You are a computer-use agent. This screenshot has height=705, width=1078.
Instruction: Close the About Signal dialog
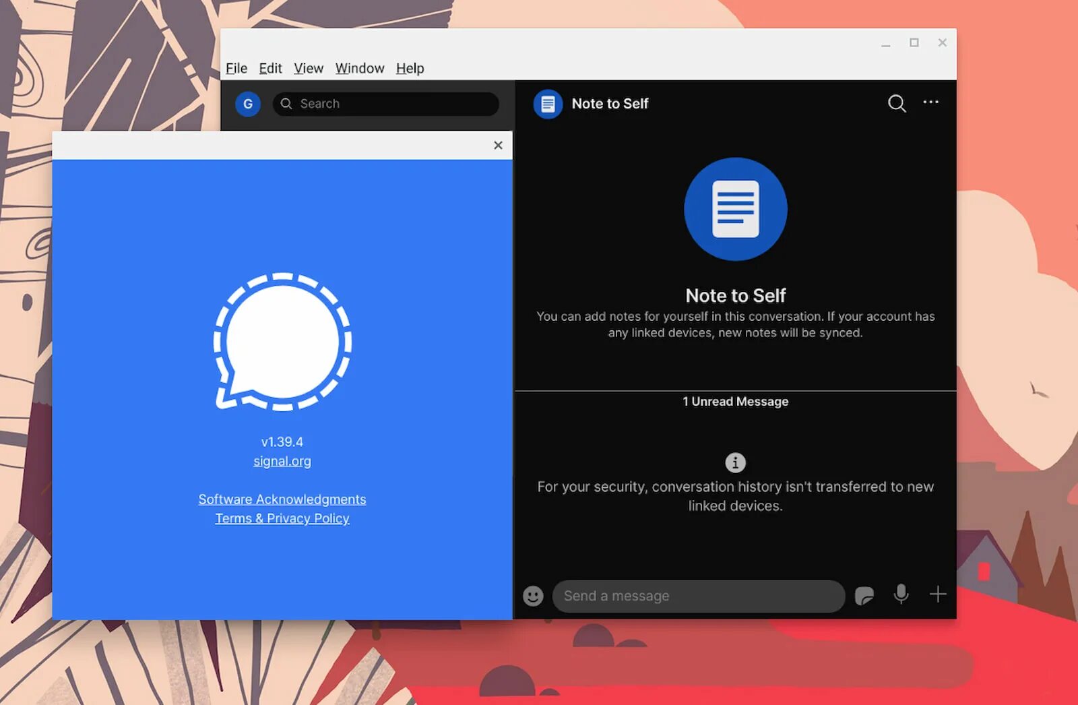click(498, 145)
